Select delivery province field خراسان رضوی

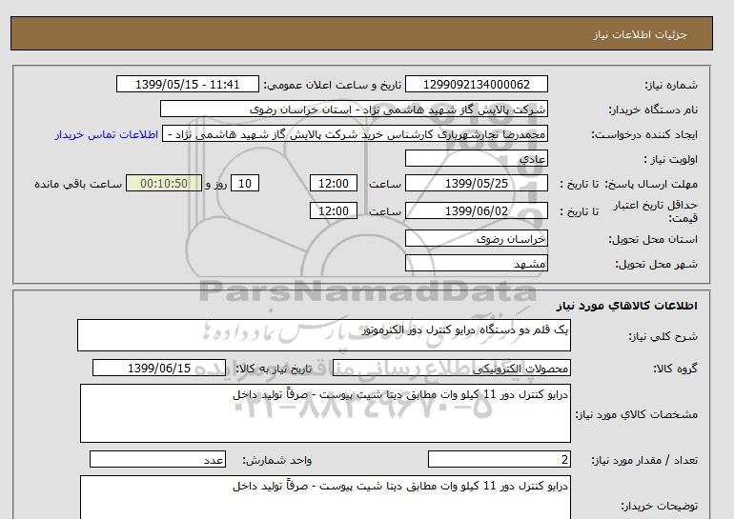[x=476, y=238]
